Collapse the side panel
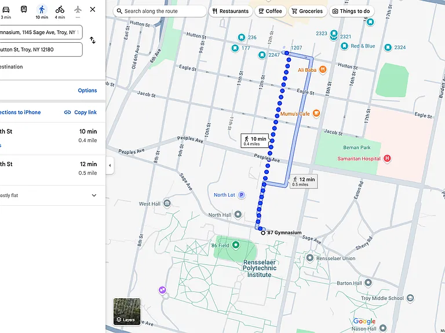 point(110,165)
